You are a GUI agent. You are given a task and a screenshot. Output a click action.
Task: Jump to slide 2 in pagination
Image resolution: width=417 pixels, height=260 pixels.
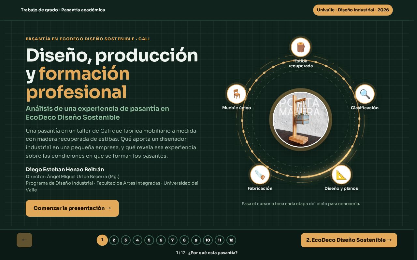pyautogui.click(x=114, y=240)
